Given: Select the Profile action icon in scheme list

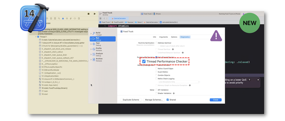Looking at the screenshot, I should pos(94,49).
